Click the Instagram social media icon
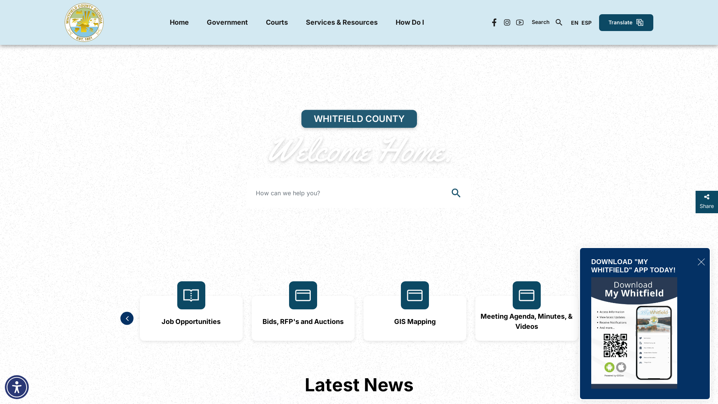This screenshot has height=404, width=718. 507,22
